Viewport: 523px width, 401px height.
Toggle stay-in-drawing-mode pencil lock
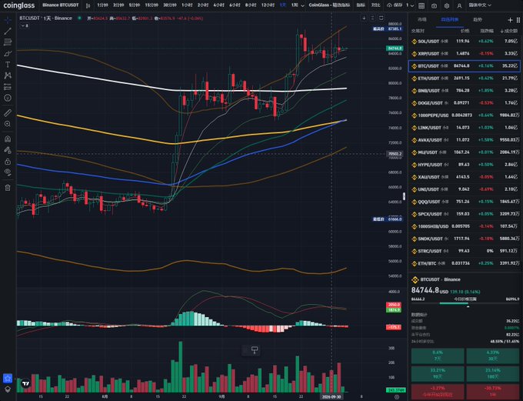[8, 150]
